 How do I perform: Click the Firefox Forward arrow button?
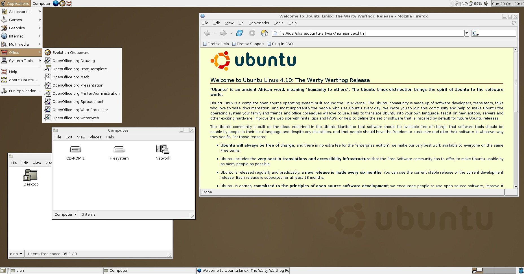point(223,33)
